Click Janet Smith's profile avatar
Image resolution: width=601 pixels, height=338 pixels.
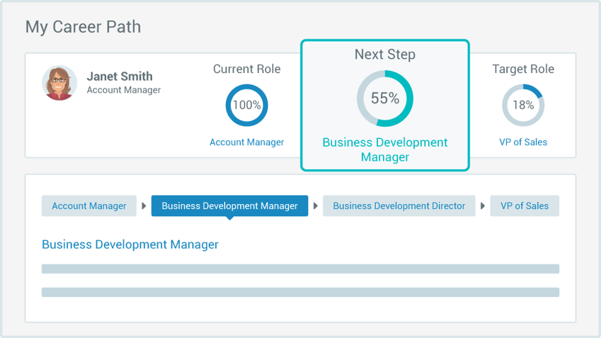click(59, 83)
